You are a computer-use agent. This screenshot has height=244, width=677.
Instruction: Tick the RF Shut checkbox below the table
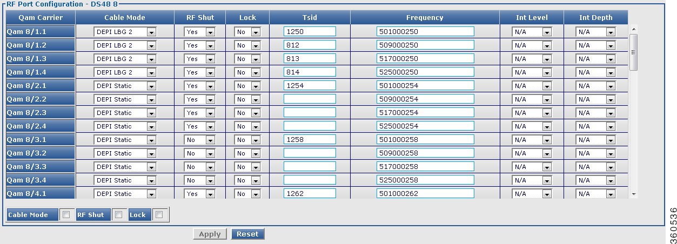[x=120, y=215]
